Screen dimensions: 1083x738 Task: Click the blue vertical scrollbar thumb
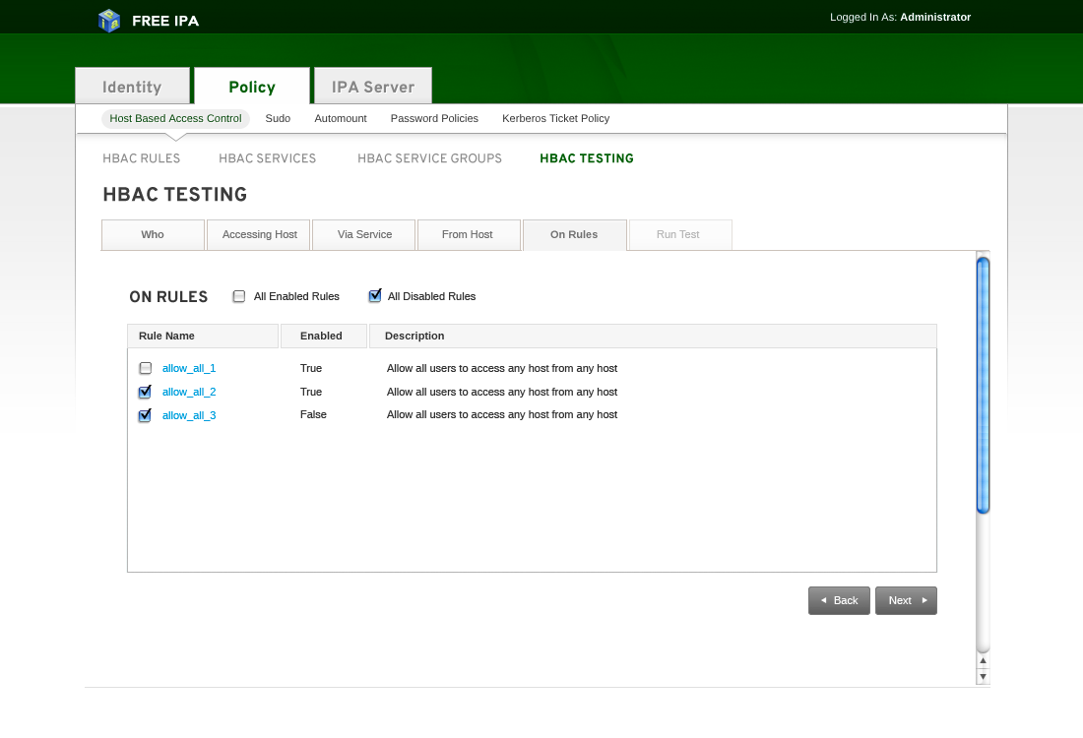click(x=983, y=384)
